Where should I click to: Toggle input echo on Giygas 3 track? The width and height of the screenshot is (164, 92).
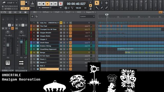(x=70, y=39)
